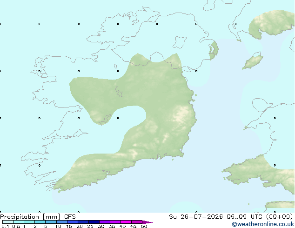Pick the 45–50 mm magenta legend swatch

coord(137,222)
